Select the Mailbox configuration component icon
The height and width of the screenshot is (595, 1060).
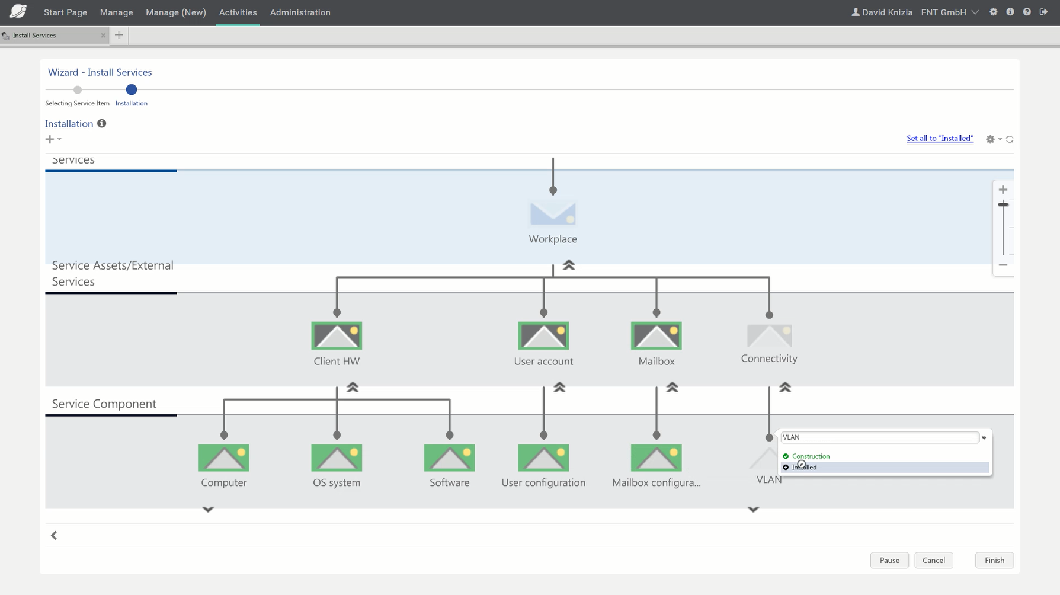click(656, 458)
